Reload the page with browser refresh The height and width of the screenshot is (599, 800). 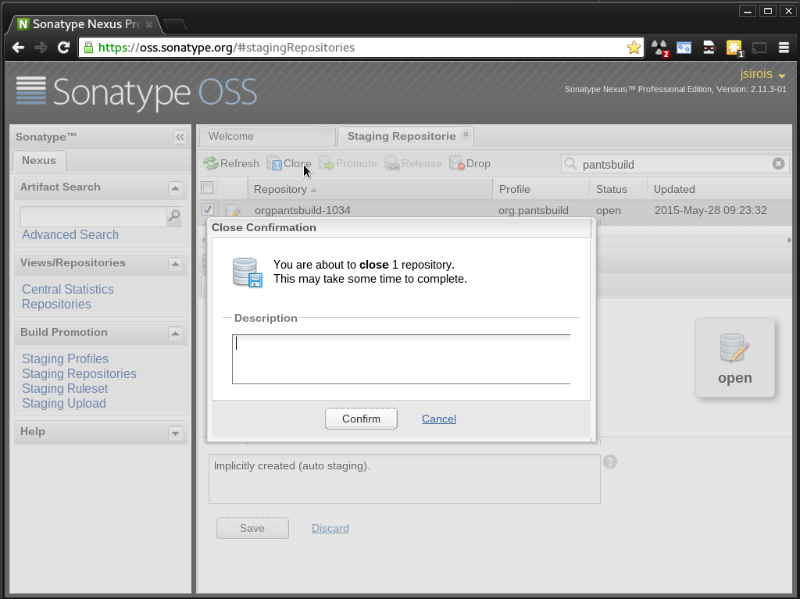63,48
